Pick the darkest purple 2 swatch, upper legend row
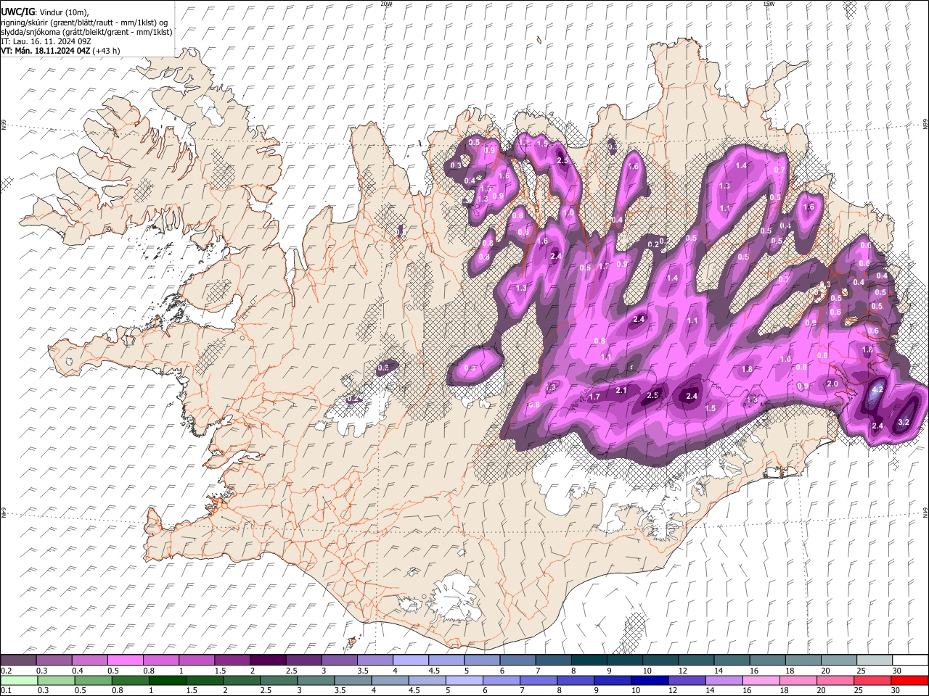Screen dimensions: 929x696 267,660
